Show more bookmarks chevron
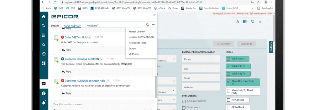This screenshot has height=110, width=314. click(x=253, y=8)
